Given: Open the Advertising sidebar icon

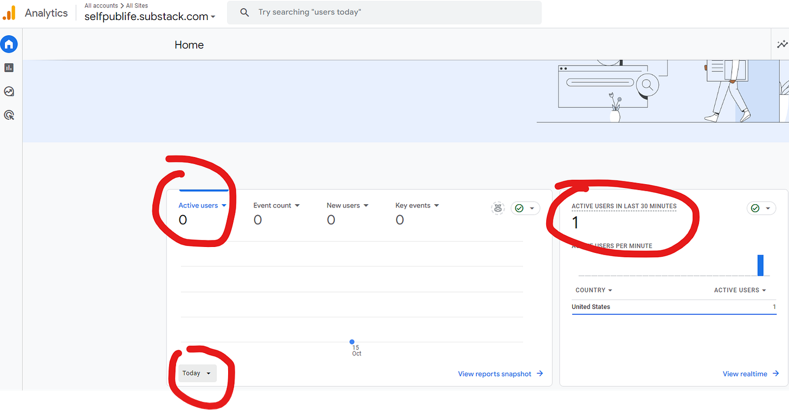Looking at the screenshot, I should 9,115.
